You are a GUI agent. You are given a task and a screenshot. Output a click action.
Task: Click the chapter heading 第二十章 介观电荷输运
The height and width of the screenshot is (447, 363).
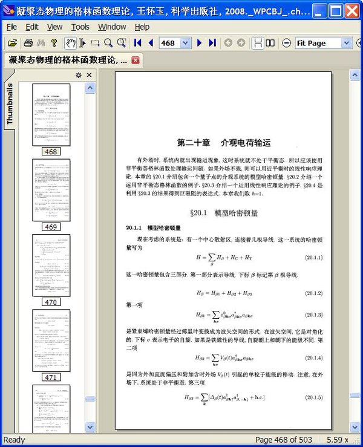[x=224, y=143]
